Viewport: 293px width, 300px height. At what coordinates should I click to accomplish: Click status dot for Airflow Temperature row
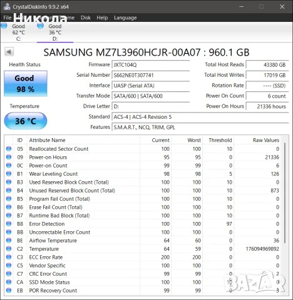(x=9, y=240)
